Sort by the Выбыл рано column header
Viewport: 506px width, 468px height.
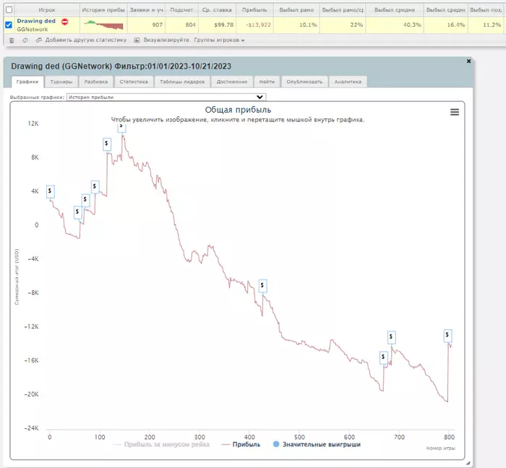pyautogui.click(x=296, y=9)
